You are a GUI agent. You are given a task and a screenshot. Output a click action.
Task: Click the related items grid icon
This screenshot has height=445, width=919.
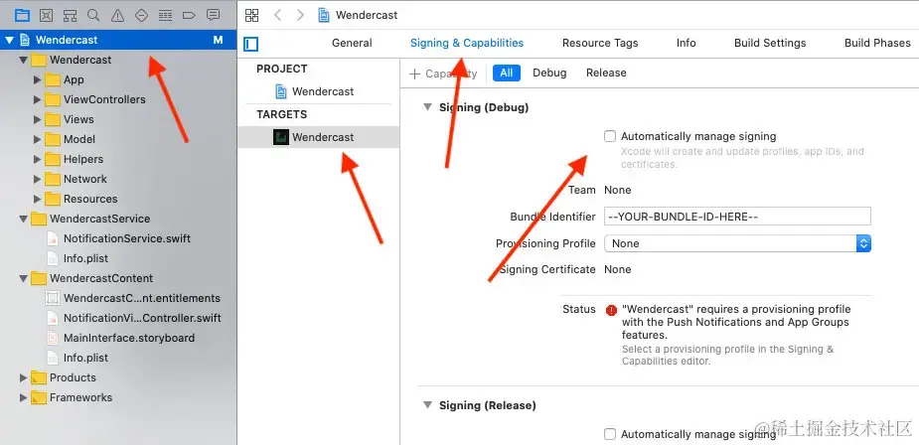tap(252, 15)
